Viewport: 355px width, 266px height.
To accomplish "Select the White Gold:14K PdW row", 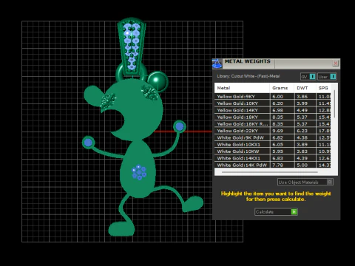I will (272, 165).
